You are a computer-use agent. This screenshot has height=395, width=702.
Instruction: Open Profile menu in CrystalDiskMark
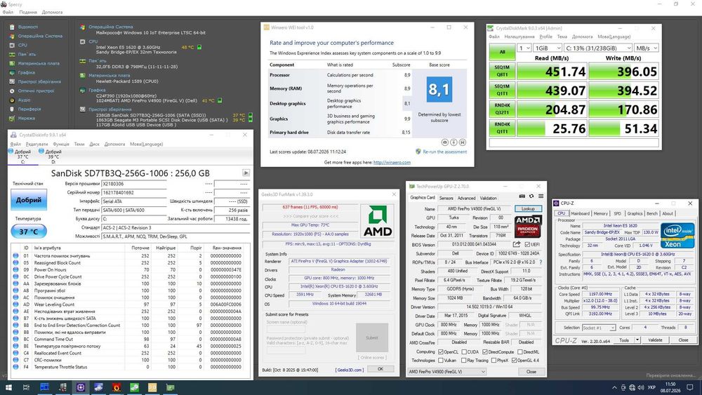tap(545, 36)
